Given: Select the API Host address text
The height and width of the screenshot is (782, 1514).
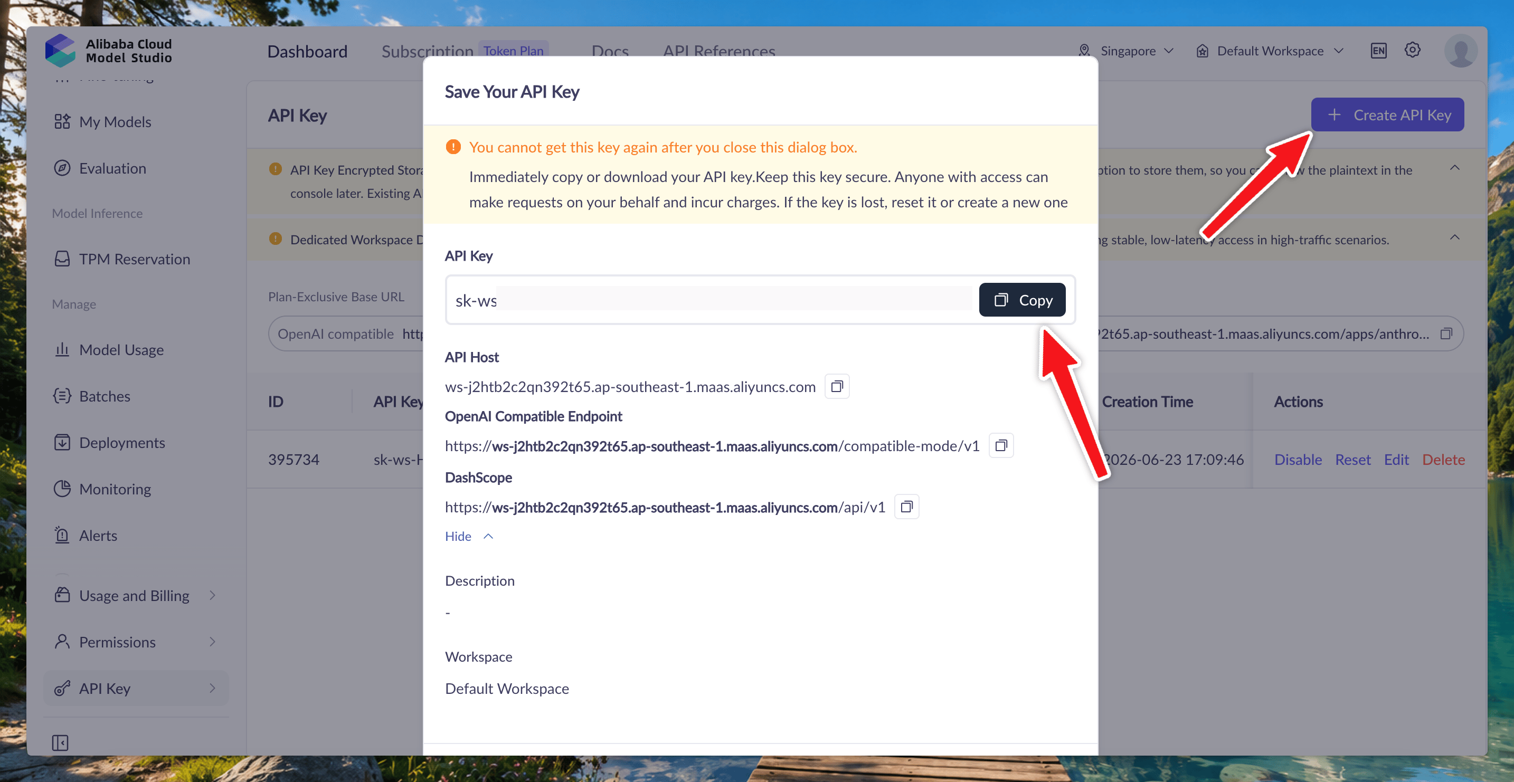Looking at the screenshot, I should pyautogui.click(x=630, y=387).
